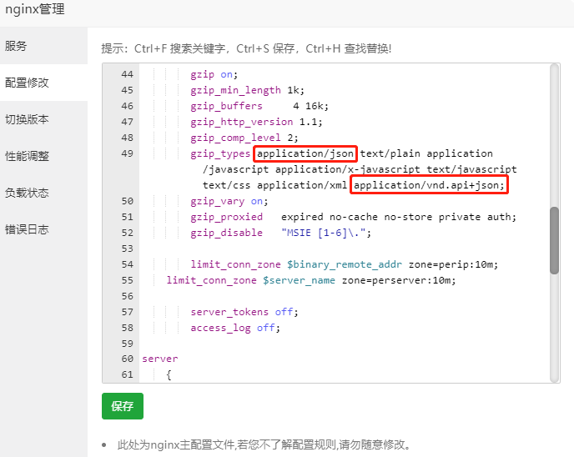Click the highlighted application/vnd.api+json text

pos(429,185)
